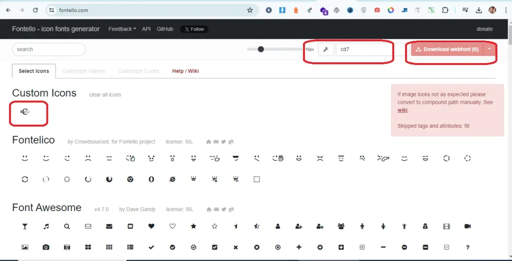Bookmark this page with the star icon
Viewport: 512px width, 261px height.
(250, 10)
